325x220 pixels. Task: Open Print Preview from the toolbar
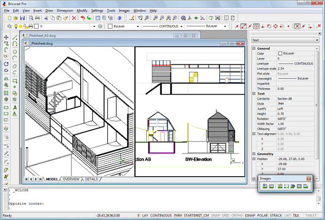pos(31,18)
